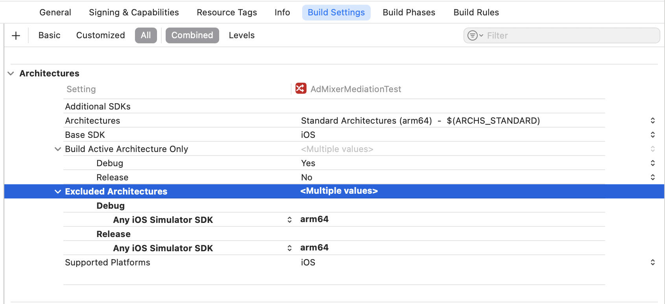Click the plus add build setting icon
This screenshot has height=304, width=665.
16,36
